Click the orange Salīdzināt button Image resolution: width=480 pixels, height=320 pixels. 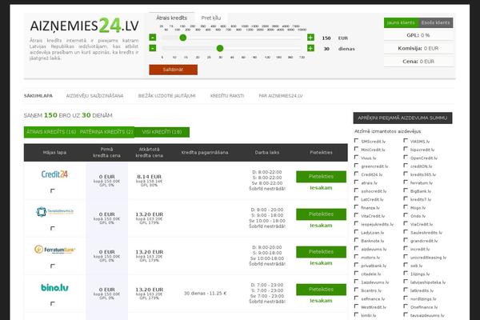pyautogui.click(x=174, y=70)
